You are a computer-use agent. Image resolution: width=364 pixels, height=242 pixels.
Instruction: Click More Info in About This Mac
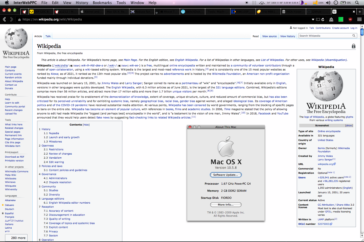(226, 205)
